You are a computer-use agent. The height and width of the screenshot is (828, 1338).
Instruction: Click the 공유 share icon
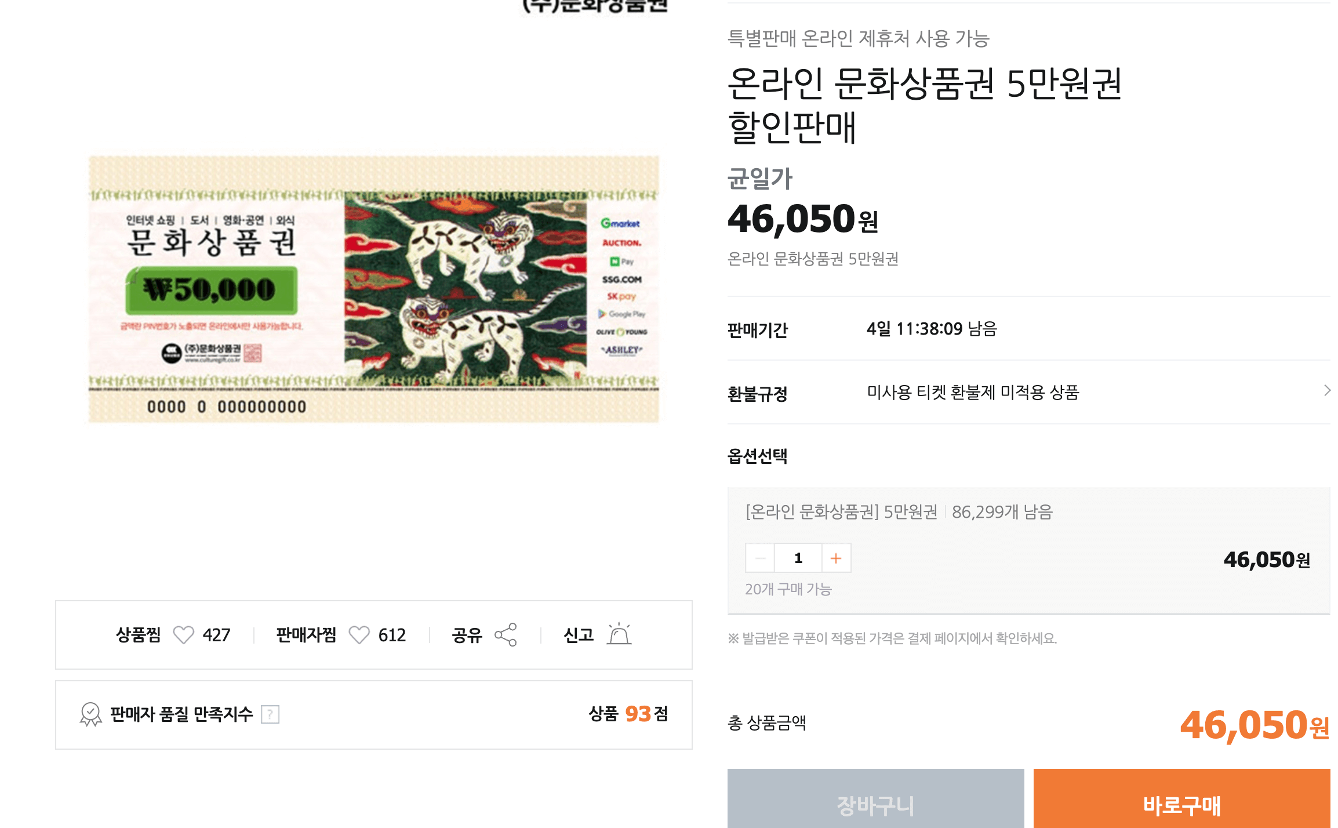point(506,635)
